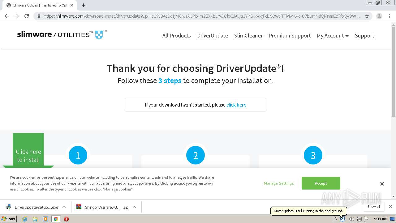Open the red Opera-style taskbar icon
The image size is (396, 223).
pyautogui.click(x=66, y=219)
